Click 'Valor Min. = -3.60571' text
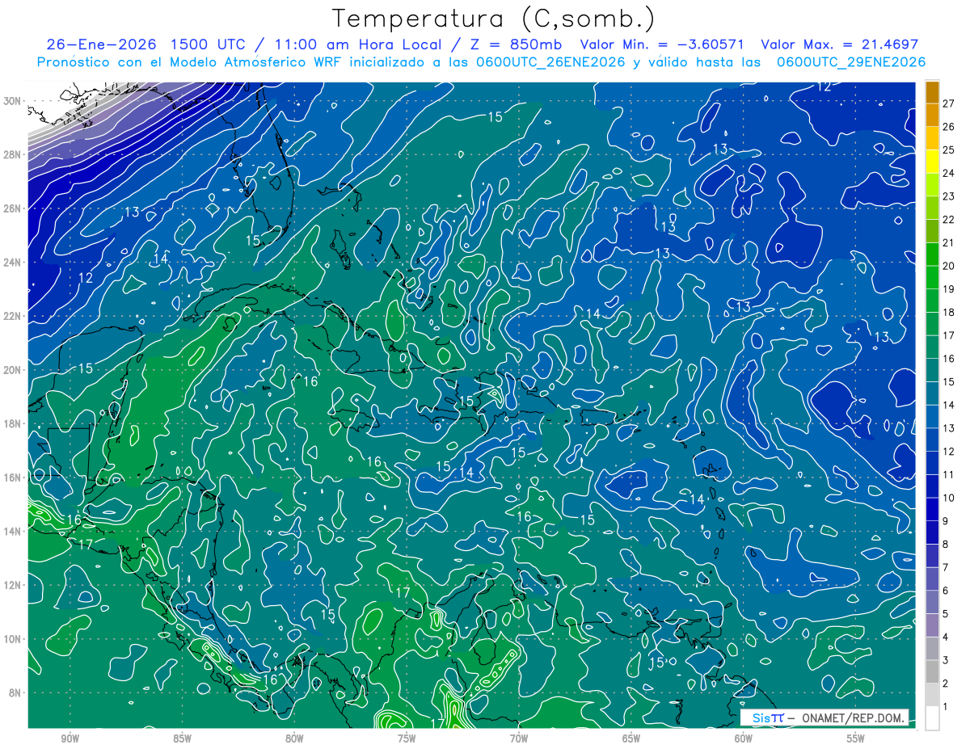This screenshot has width=970, height=749. coord(663,44)
